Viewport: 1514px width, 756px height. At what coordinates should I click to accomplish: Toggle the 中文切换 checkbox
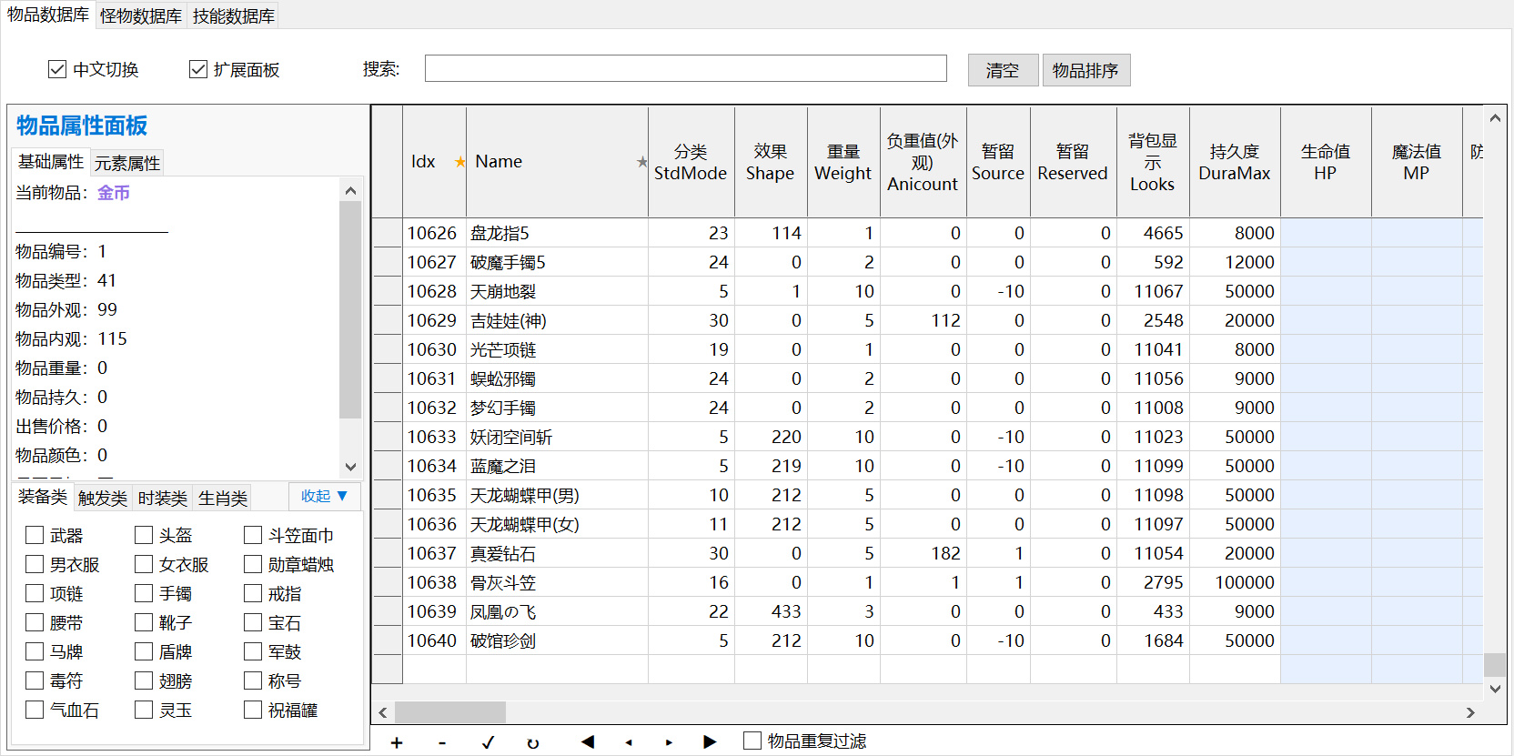pos(57,69)
